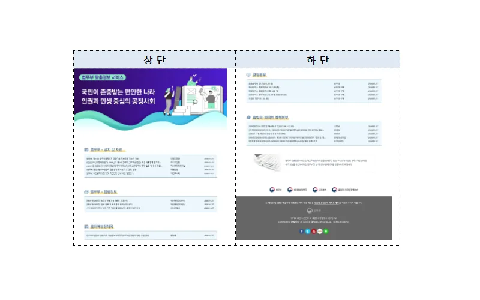This screenshot has height=300, width=480.
Task: Open the Twitter icon in the footer
Action: pos(307,232)
